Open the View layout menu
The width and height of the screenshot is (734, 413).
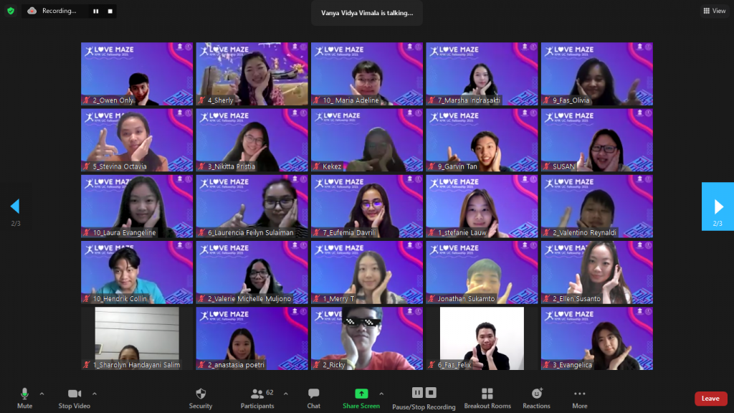click(715, 11)
